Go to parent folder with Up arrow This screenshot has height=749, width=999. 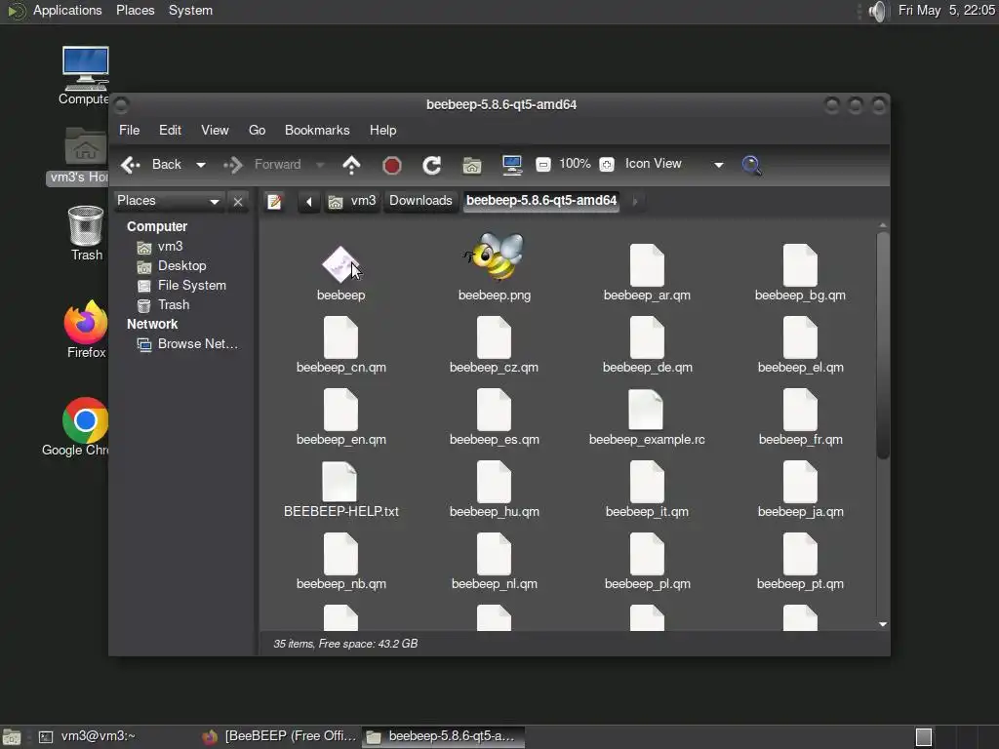coord(351,165)
